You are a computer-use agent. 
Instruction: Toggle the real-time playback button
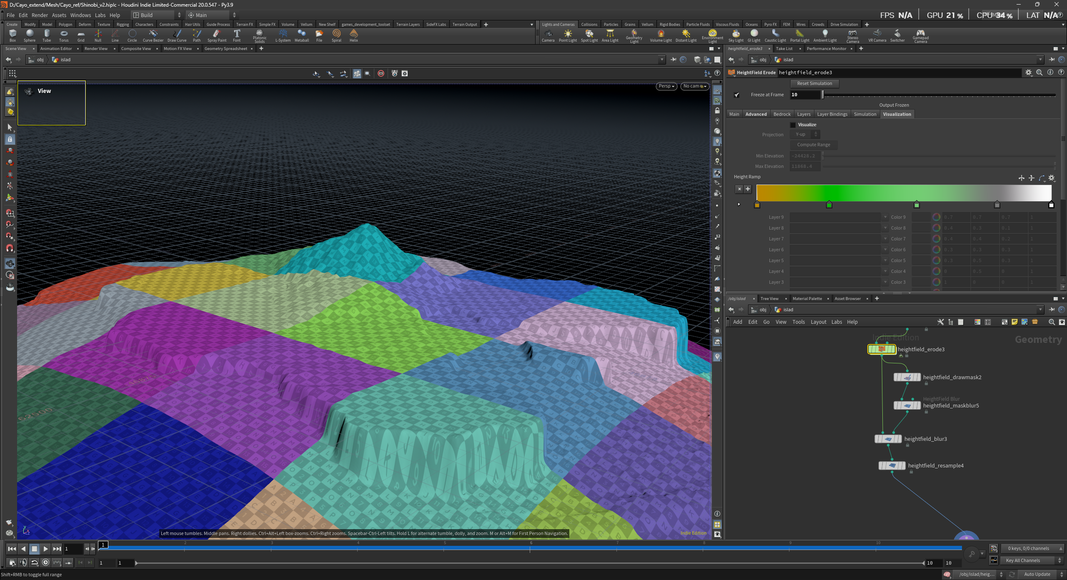46,562
